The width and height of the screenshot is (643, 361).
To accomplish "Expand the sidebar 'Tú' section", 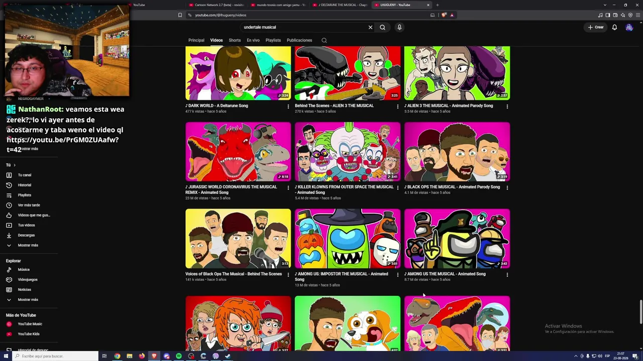I will point(11,165).
